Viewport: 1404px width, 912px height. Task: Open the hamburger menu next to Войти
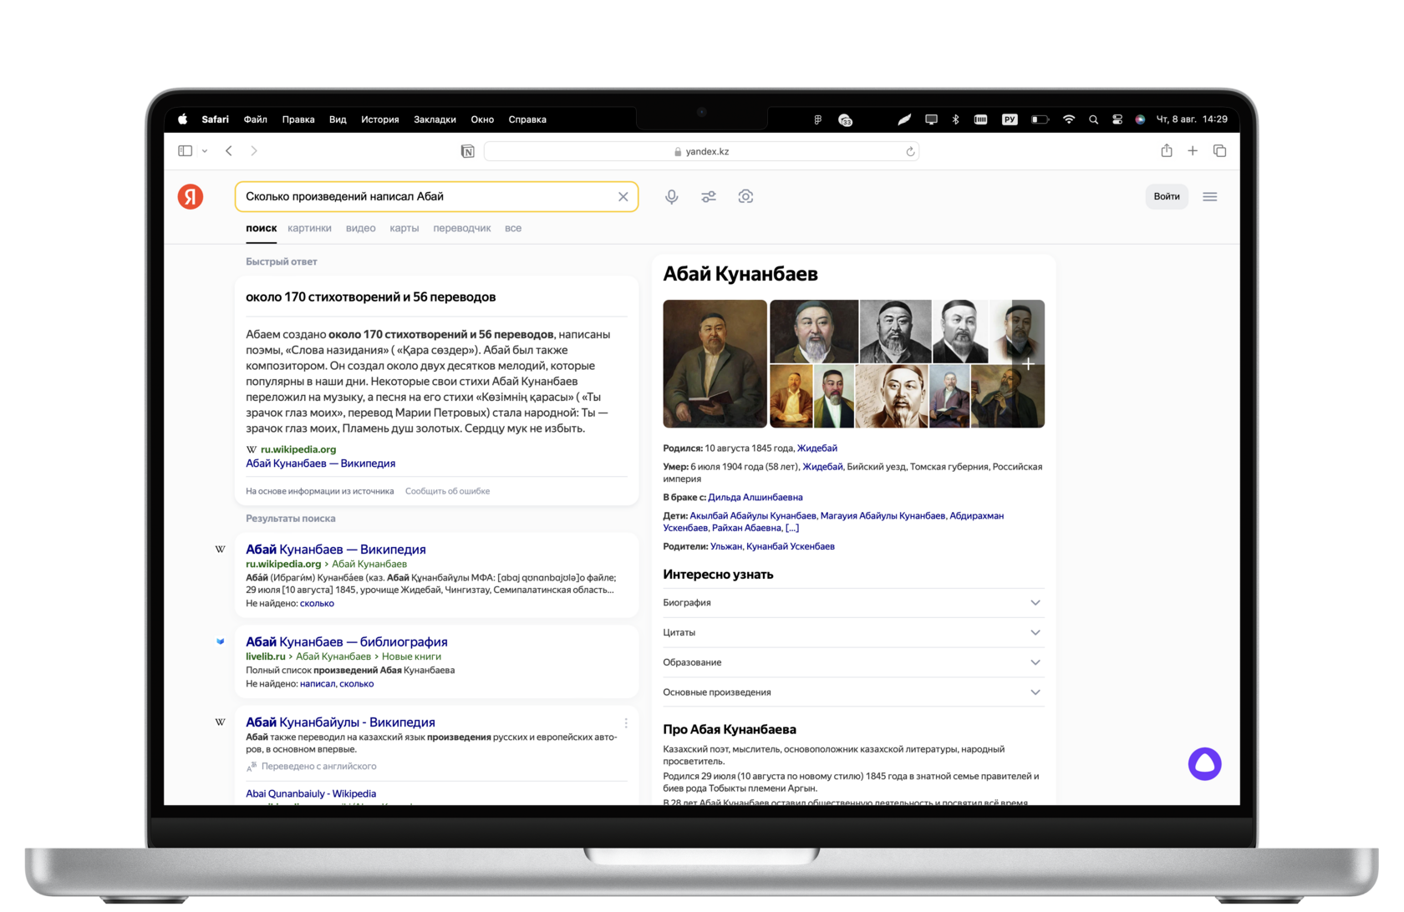tap(1209, 197)
